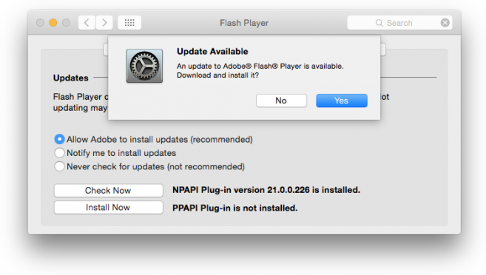Go forward using the right chevron
The image size is (486, 275).
click(x=104, y=23)
